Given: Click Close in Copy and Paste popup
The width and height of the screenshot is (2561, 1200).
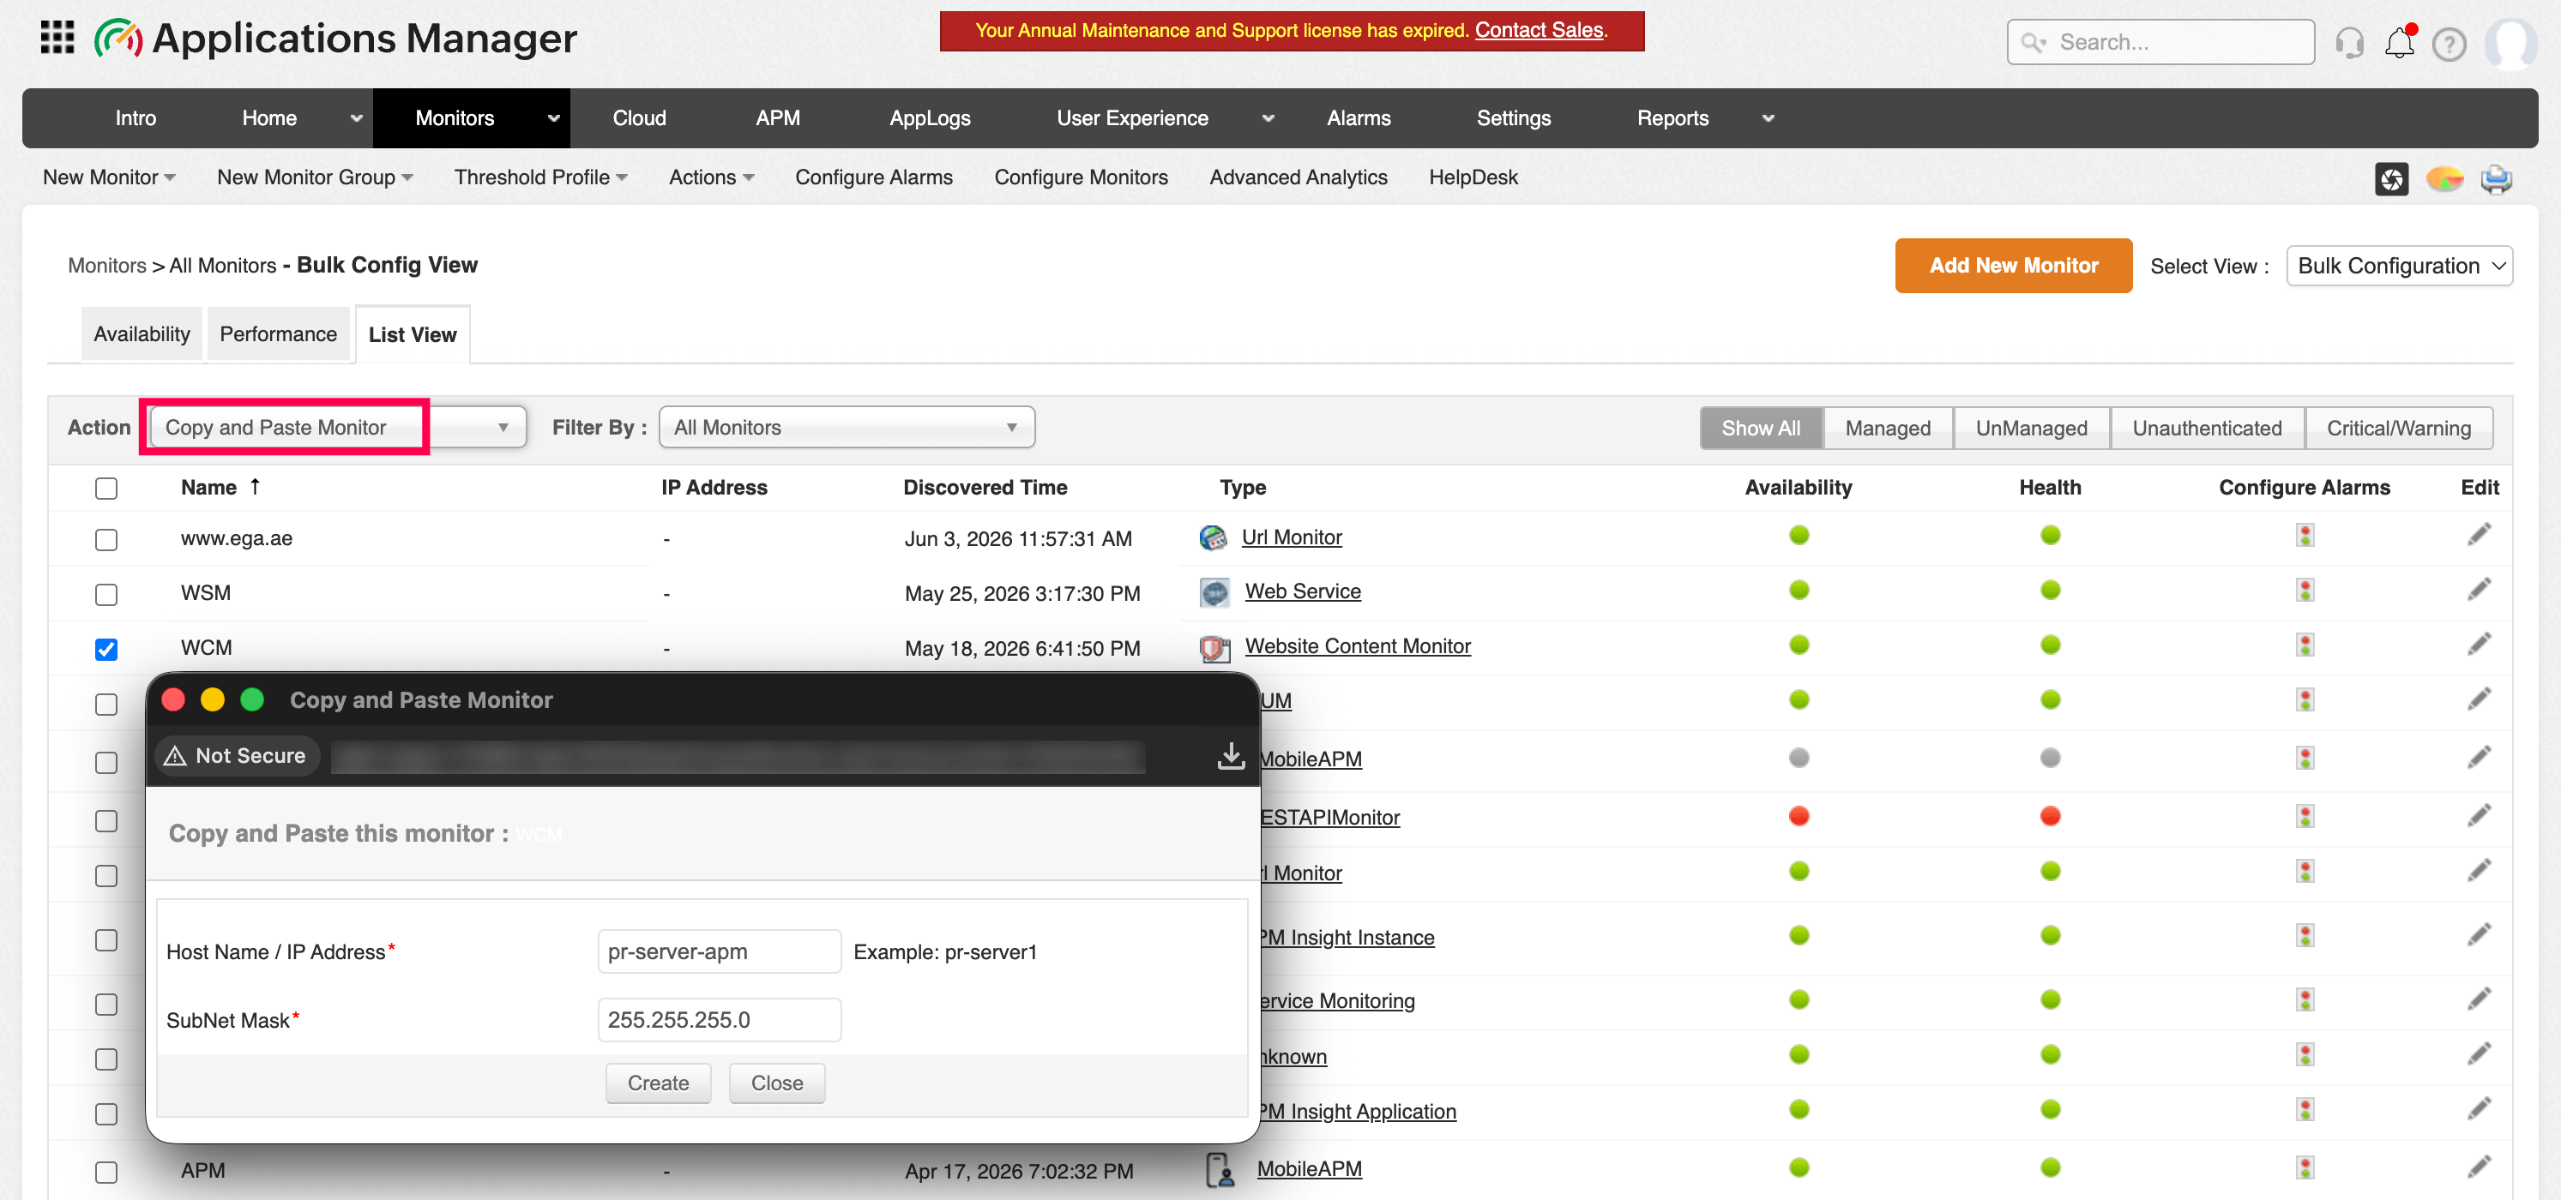Looking at the screenshot, I should (x=776, y=1083).
